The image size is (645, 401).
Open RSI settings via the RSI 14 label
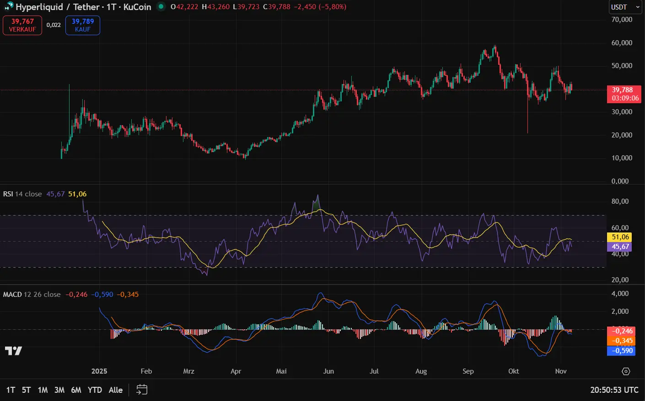pyautogui.click(x=12, y=194)
